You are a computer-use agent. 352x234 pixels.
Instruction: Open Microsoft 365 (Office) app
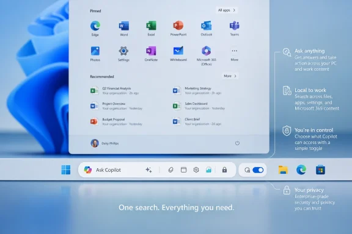[x=207, y=55]
